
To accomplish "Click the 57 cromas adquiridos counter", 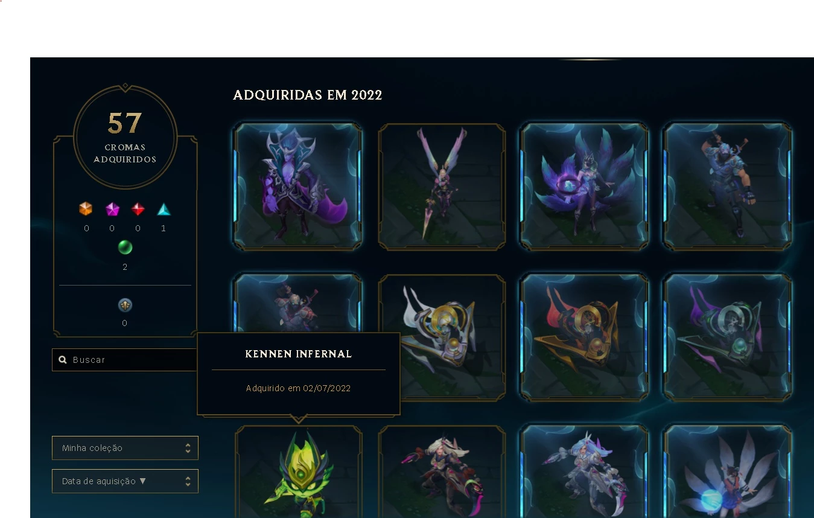I will tap(125, 136).
